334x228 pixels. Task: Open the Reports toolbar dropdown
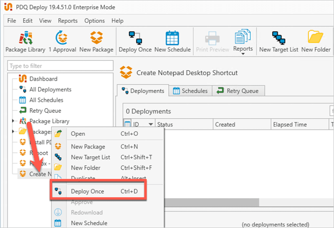point(243,42)
